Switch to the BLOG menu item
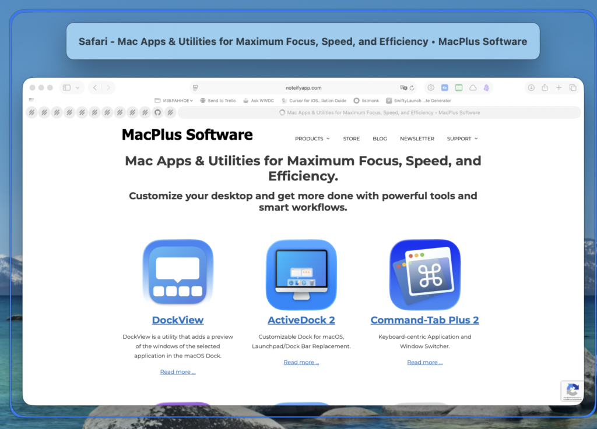The width and height of the screenshot is (597, 429). [x=380, y=139]
